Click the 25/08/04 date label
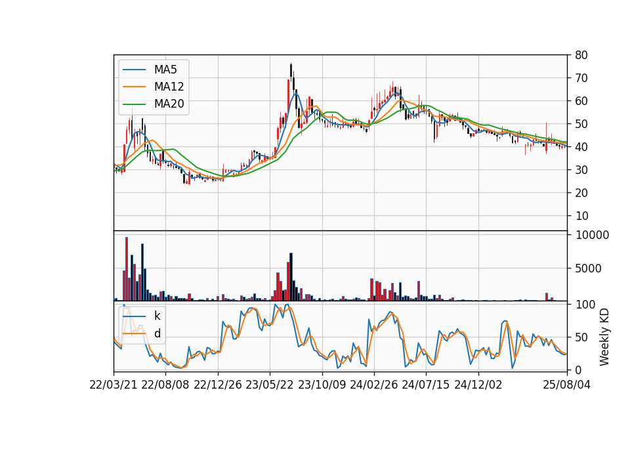Screen dimensions: 630x453 click(567, 385)
